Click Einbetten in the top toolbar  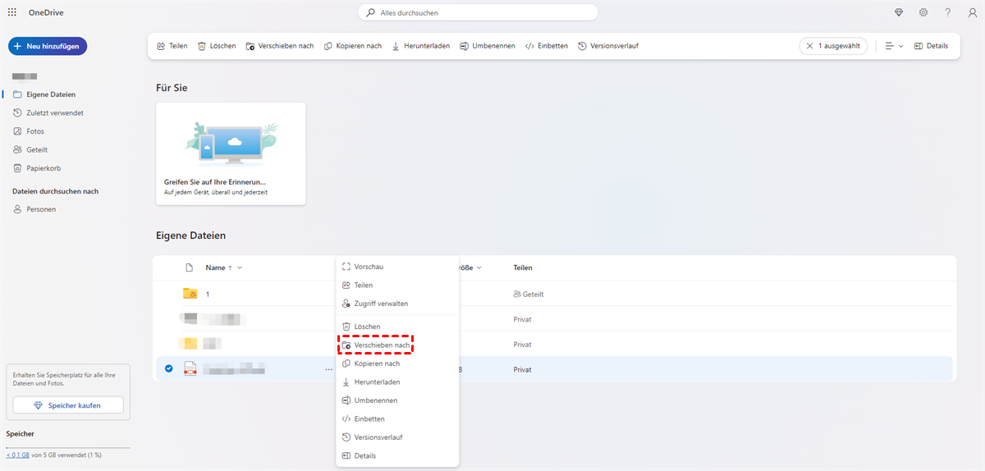[x=547, y=46]
